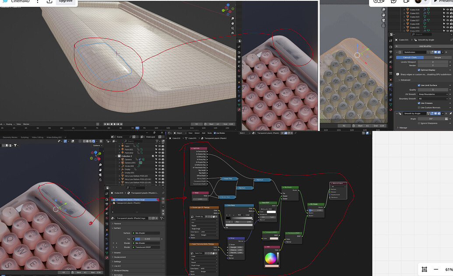The width and height of the screenshot is (453, 276).
Task: Click the zoom magnifier icon in the pink keyboard viewport
Action: (100, 165)
